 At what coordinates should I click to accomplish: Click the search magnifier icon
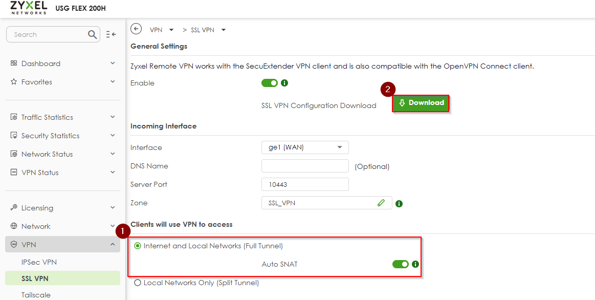(x=92, y=35)
